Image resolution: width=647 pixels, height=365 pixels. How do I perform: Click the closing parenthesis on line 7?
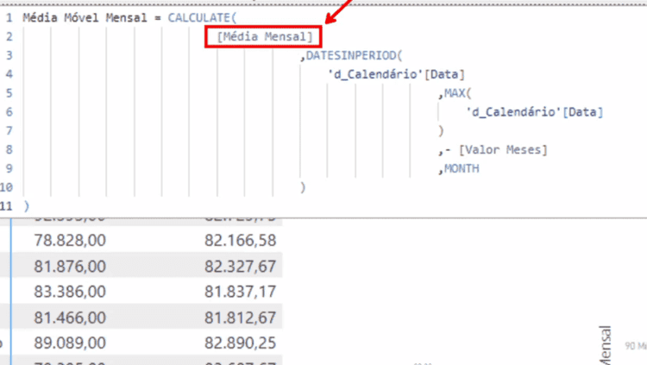pos(441,131)
